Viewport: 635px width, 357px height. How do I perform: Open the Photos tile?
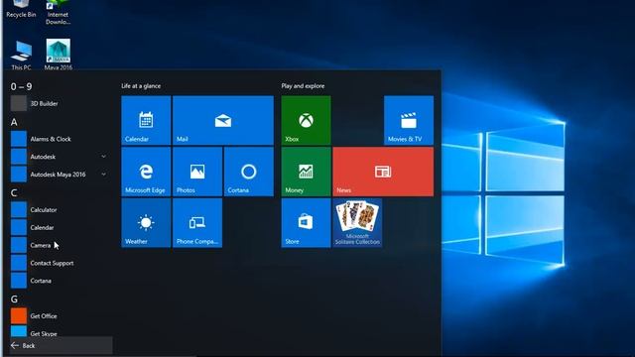(x=197, y=172)
